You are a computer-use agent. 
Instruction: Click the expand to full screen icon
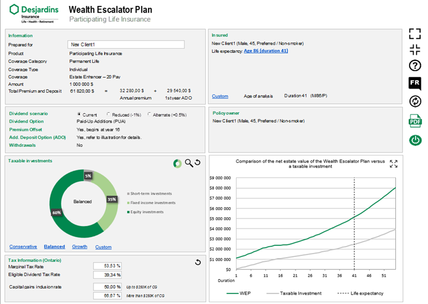pos(415,34)
